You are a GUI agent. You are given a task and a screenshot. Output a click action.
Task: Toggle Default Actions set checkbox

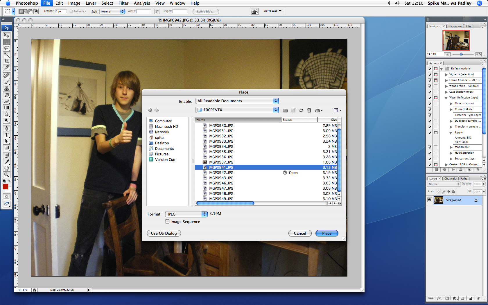coord(430,69)
